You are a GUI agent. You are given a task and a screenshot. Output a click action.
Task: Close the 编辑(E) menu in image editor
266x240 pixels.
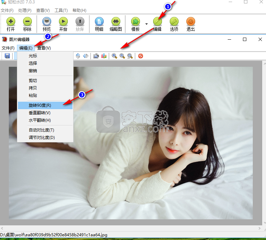tap(26, 48)
